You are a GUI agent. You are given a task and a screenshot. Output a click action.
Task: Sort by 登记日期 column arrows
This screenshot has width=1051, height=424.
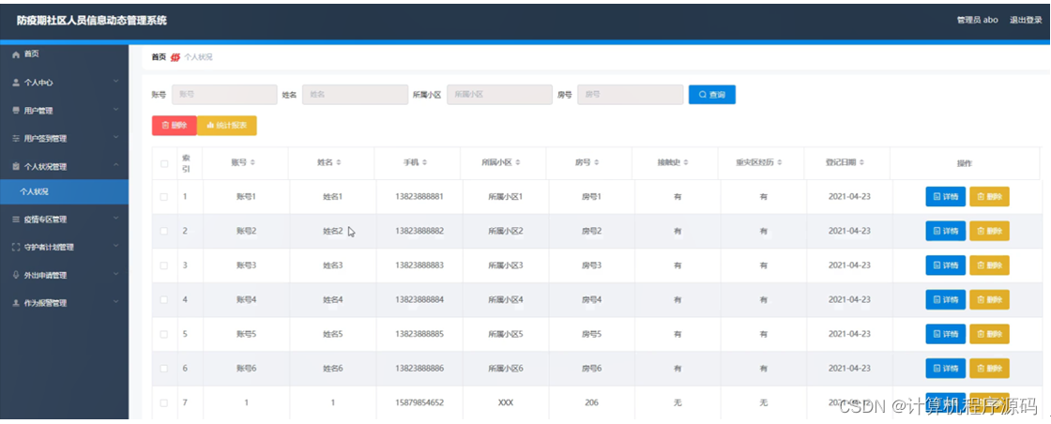861,163
